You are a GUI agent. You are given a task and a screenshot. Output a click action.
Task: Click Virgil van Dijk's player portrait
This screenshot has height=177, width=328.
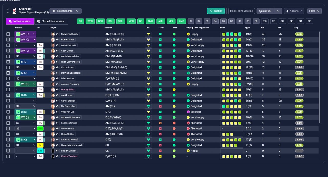coord(53,112)
